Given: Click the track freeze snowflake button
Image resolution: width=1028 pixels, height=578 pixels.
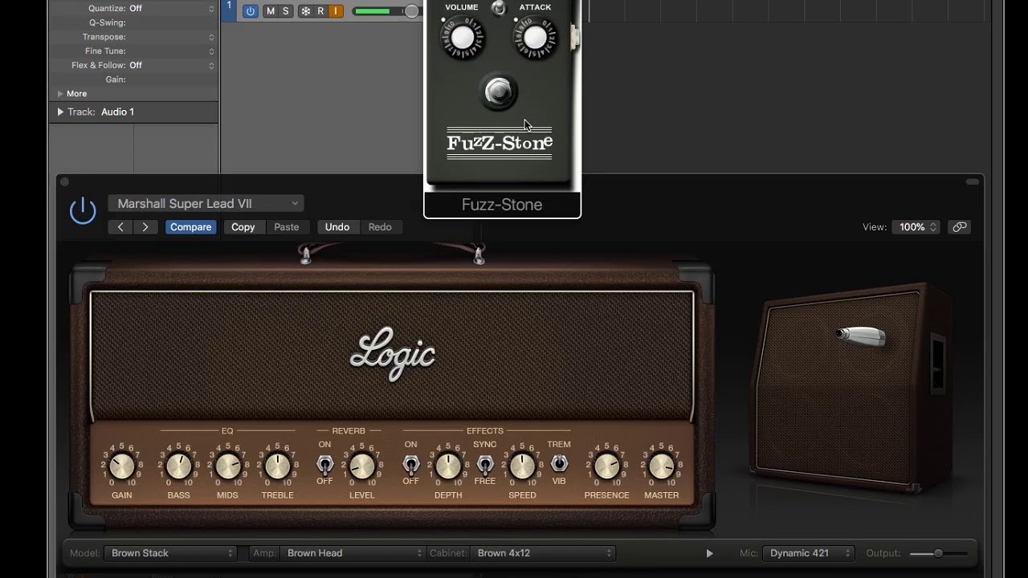Looking at the screenshot, I should coord(305,11).
